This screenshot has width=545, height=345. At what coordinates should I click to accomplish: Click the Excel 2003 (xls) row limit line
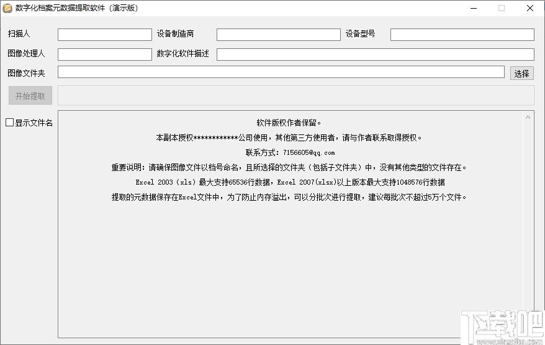[290, 182]
